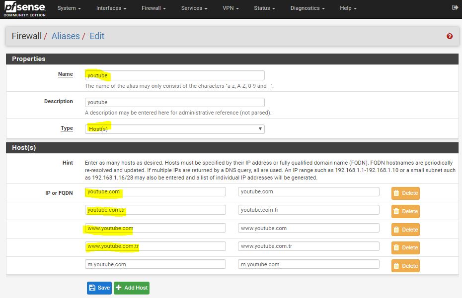Delete the youtube.com.tr host row
The image size is (462, 298).
pos(405,211)
